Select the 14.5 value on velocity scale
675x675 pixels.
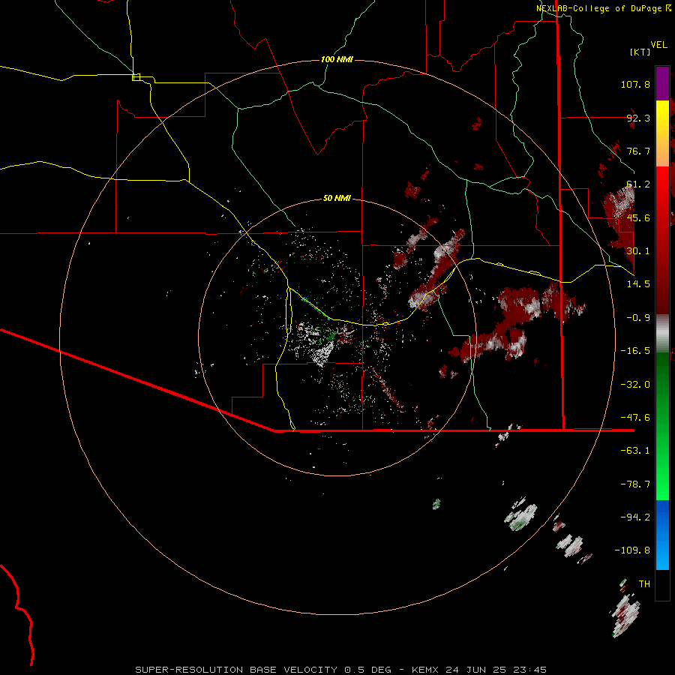click(x=638, y=284)
